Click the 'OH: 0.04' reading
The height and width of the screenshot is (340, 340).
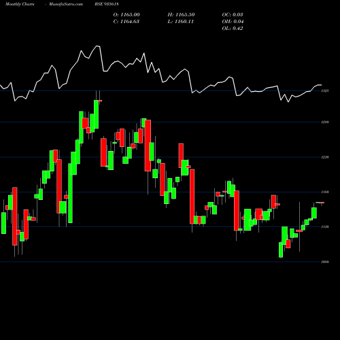[233, 22]
